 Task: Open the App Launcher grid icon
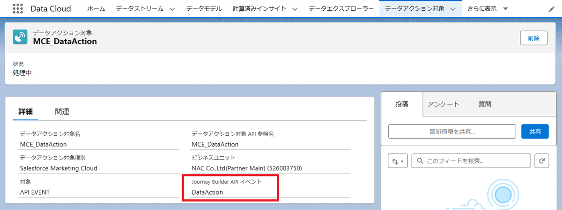click(17, 8)
